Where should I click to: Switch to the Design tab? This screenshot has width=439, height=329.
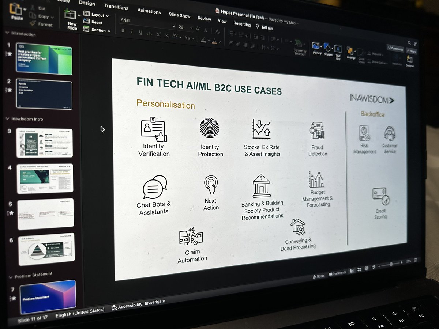point(87,3)
